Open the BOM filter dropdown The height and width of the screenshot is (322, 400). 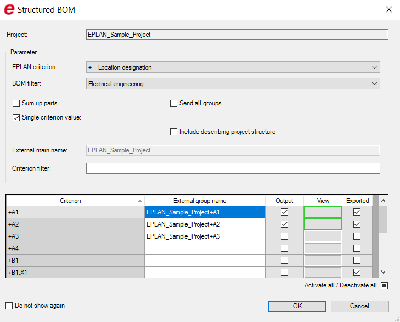(233, 83)
